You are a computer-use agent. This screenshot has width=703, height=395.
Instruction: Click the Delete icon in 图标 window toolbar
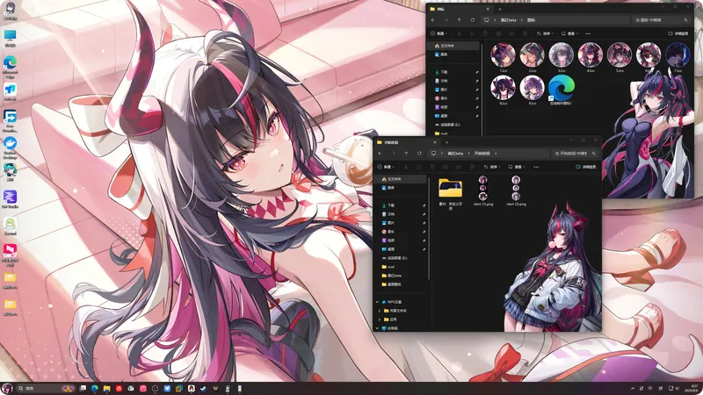[x=525, y=33]
